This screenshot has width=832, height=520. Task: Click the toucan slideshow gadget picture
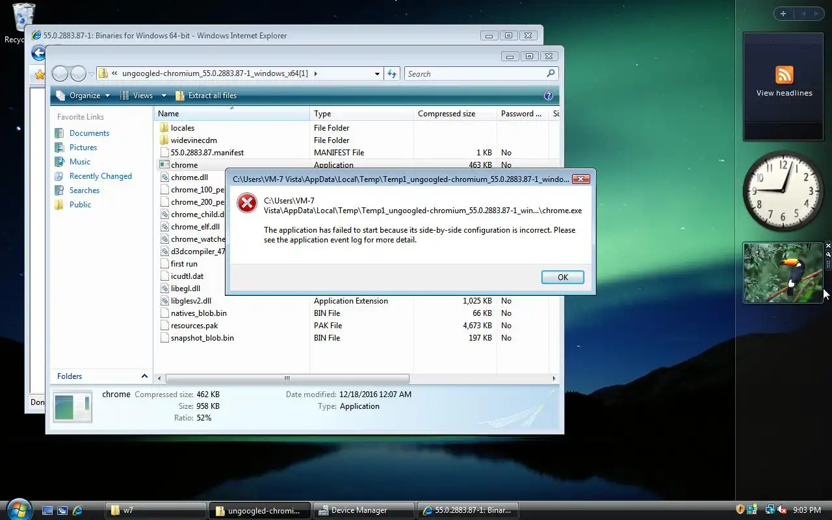783,273
